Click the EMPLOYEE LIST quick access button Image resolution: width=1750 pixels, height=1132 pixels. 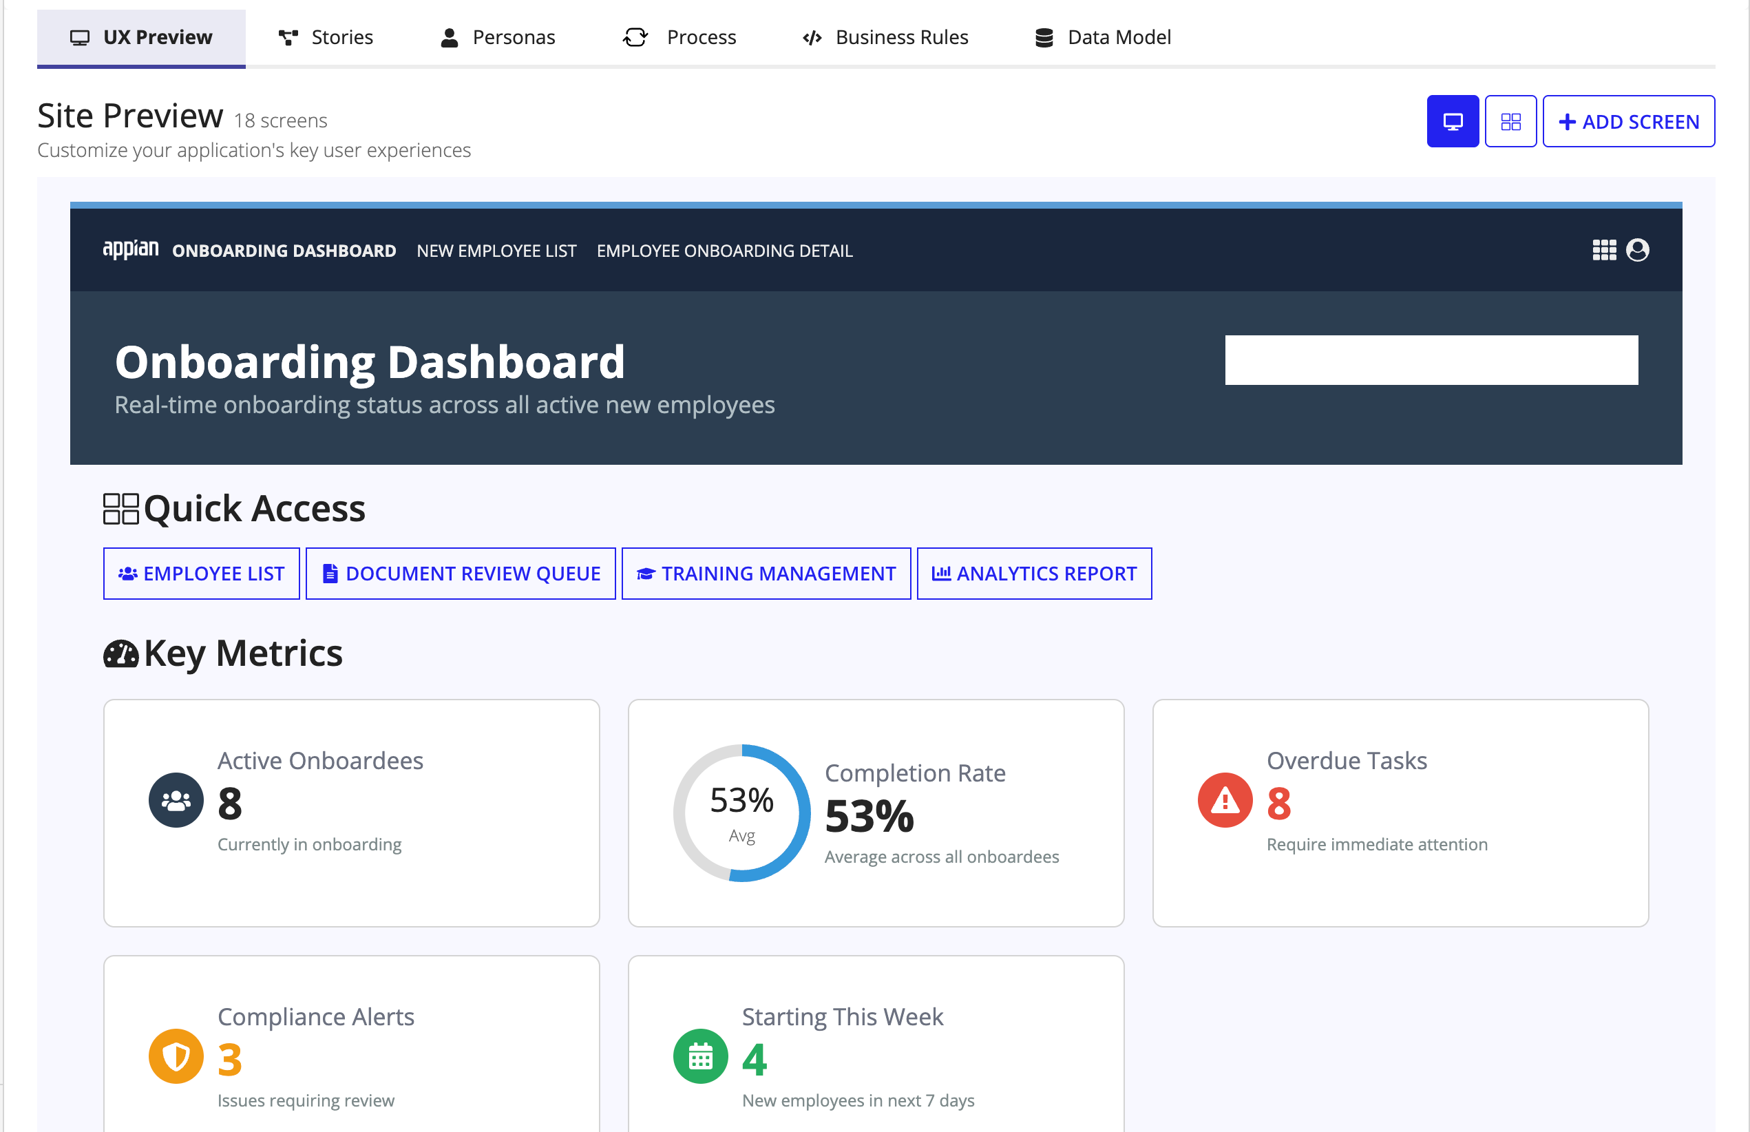click(x=202, y=574)
